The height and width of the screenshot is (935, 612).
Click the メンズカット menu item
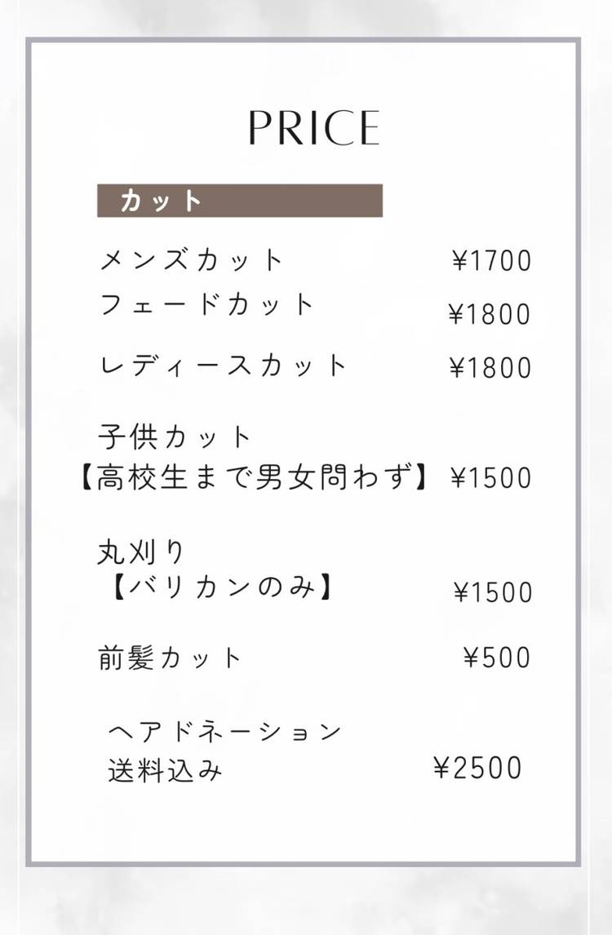coord(191,261)
